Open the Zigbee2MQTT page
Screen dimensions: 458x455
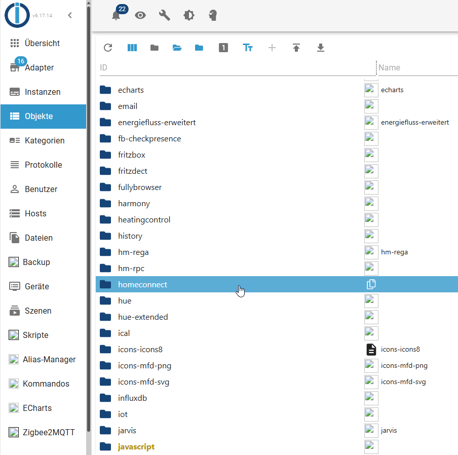pyautogui.click(x=43, y=433)
